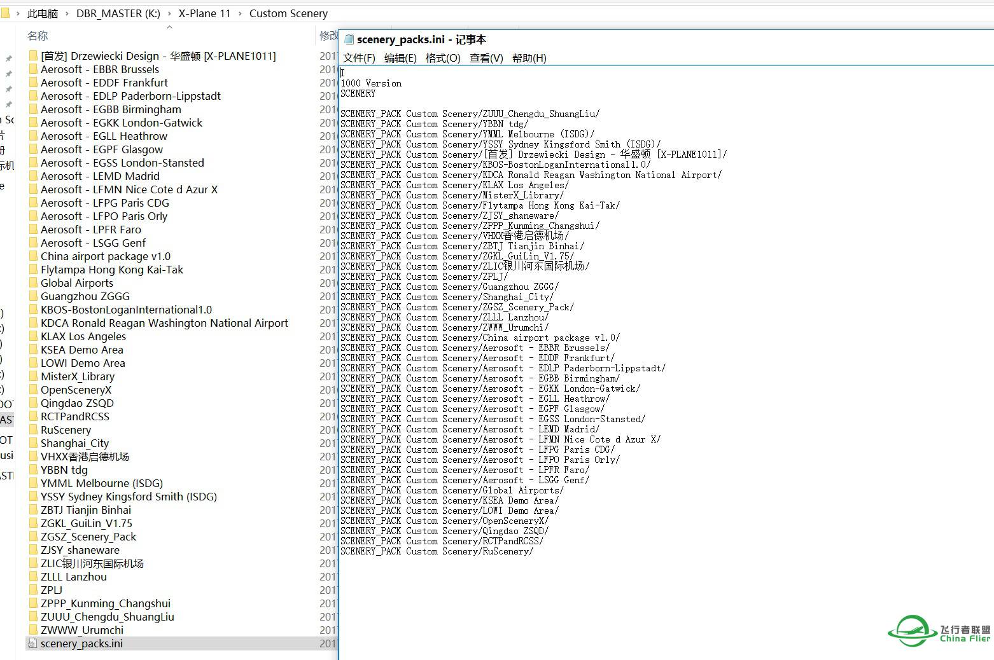The width and height of the screenshot is (994, 660).
Task: Select the Aerosoft - EBBR Brussels folder icon
Action: [x=33, y=69]
